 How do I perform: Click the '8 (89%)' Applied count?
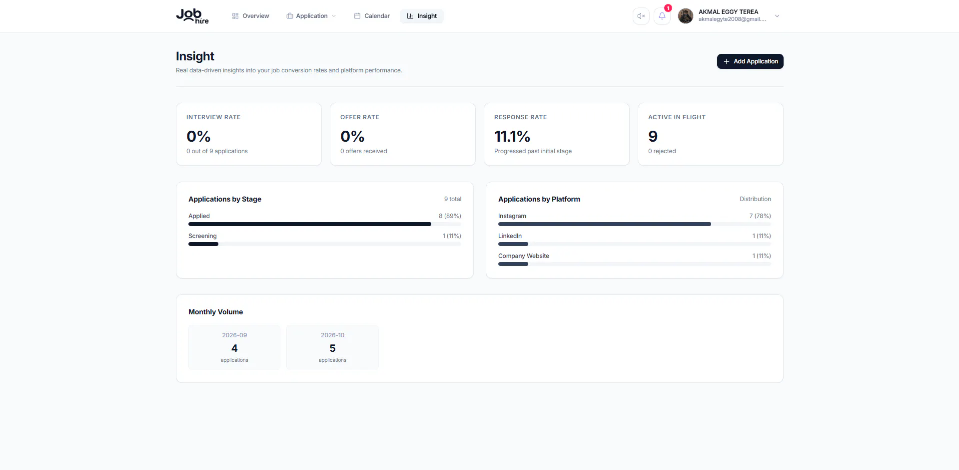tap(450, 216)
